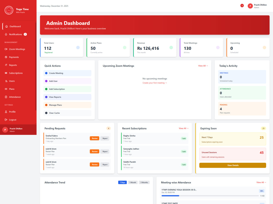
Task: Click View Reports quick action
Action: (67, 97)
